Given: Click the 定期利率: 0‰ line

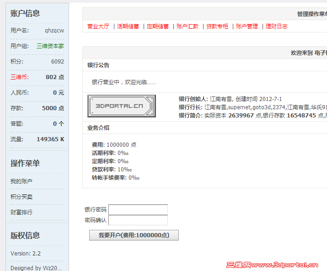Looking at the screenshot, I should point(110,161).
